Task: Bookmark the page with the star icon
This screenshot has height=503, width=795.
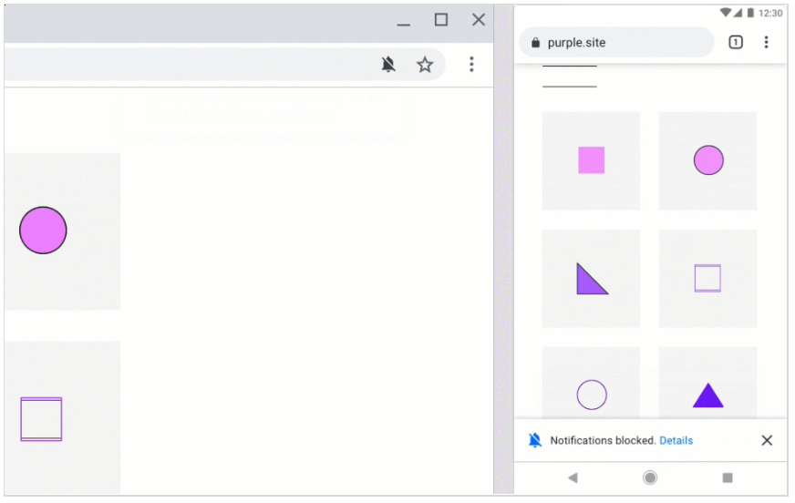Action: [425, 65]
